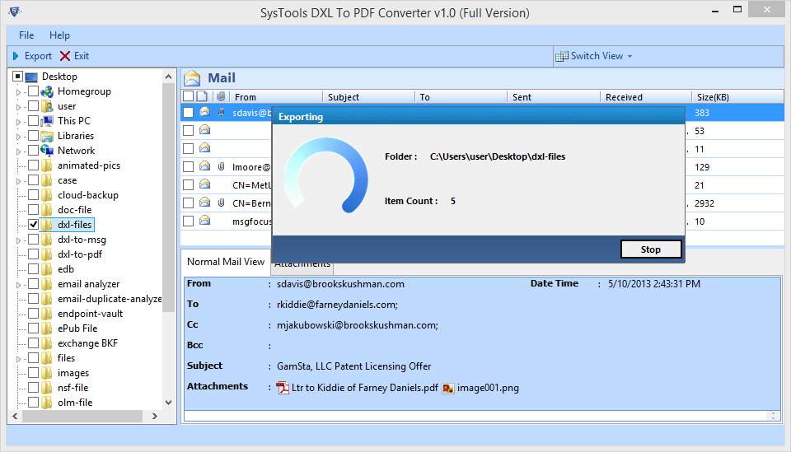The width and height of the screenshot is (791, 452).
Task: Click folder tree vertical scrollbar down arrow
Action: [x=168, y=403]
